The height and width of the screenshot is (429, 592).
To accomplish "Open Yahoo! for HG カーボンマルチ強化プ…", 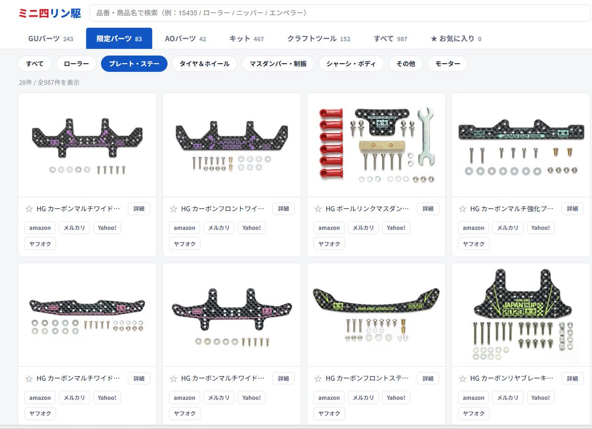I will click(x=541, y=228).
